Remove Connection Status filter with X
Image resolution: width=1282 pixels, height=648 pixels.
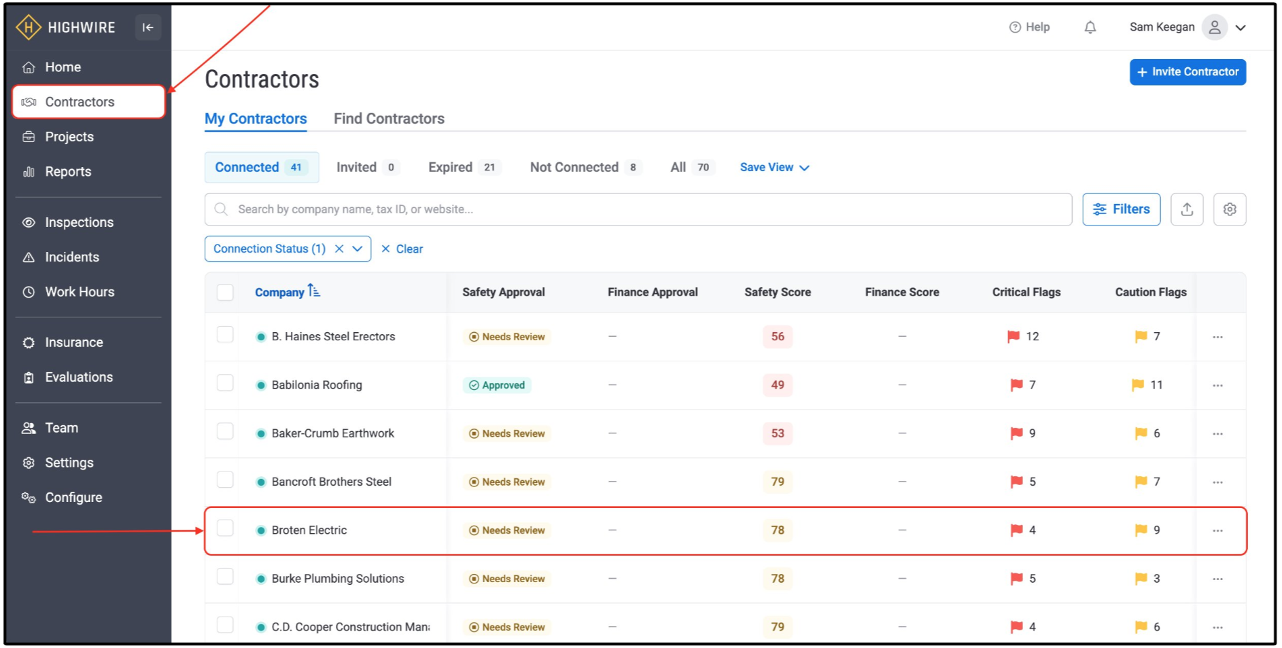pos(339,249)
